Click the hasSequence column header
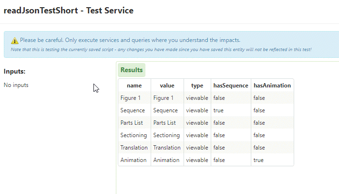 (x=231, y=86)
